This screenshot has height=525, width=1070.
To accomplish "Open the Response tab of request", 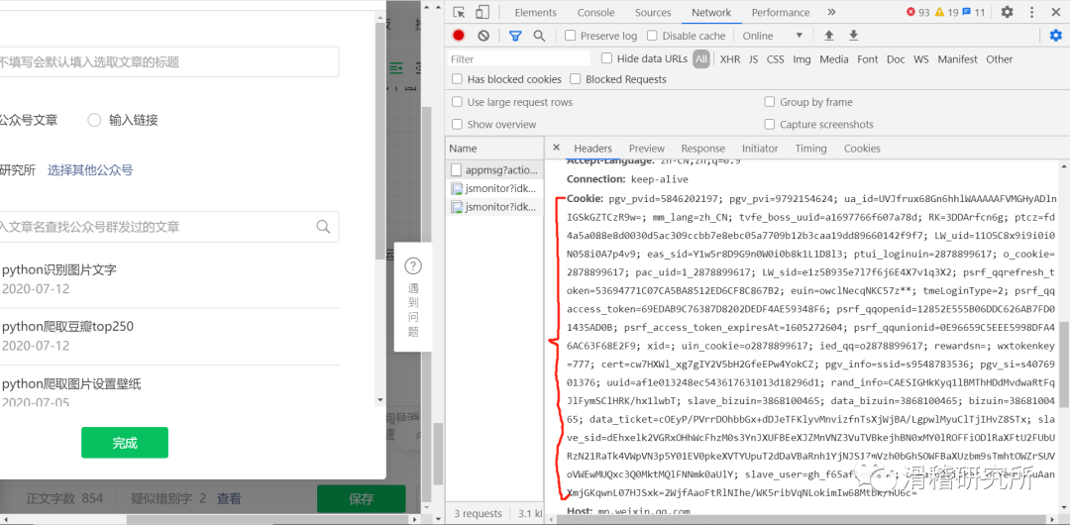I will coord(702,149).
